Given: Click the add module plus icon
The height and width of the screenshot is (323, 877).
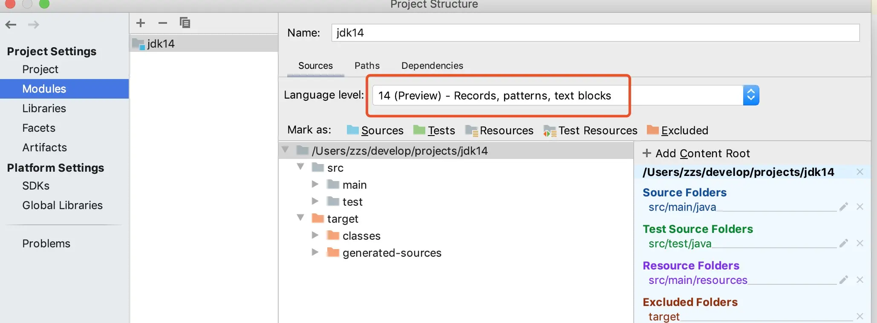Looking at the screenshot, I should (141, 23).
